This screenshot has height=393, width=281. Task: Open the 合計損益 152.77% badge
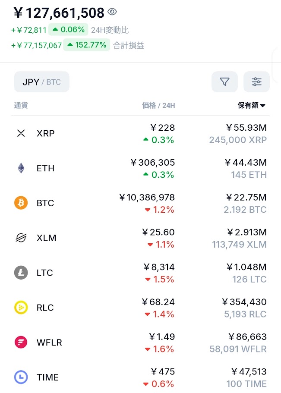pyautogui.click(x=85, y=45)
